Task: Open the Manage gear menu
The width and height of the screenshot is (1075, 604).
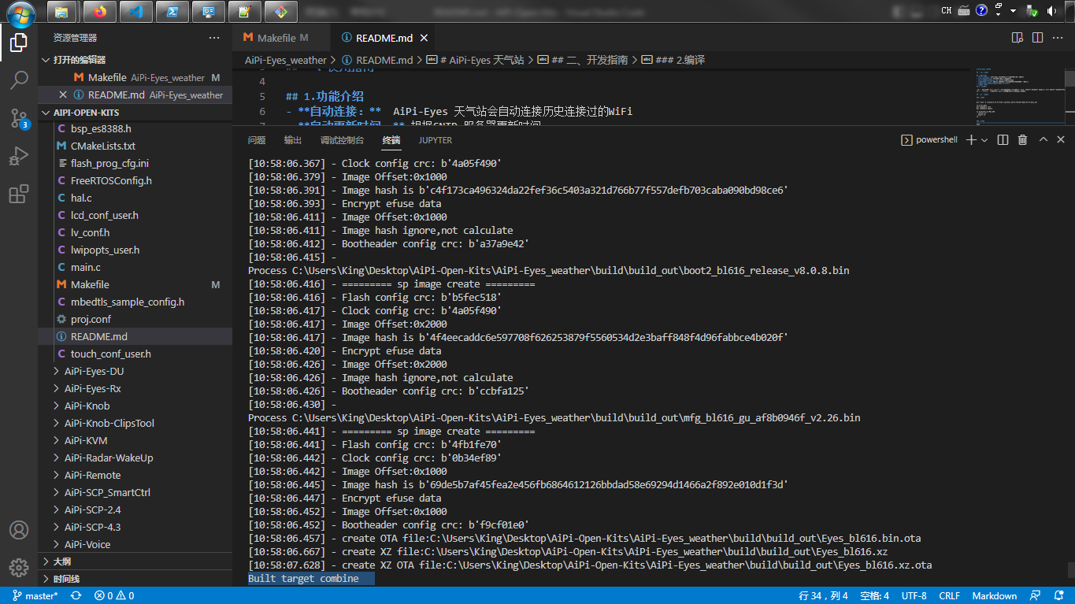Action: tap(19, 567)
